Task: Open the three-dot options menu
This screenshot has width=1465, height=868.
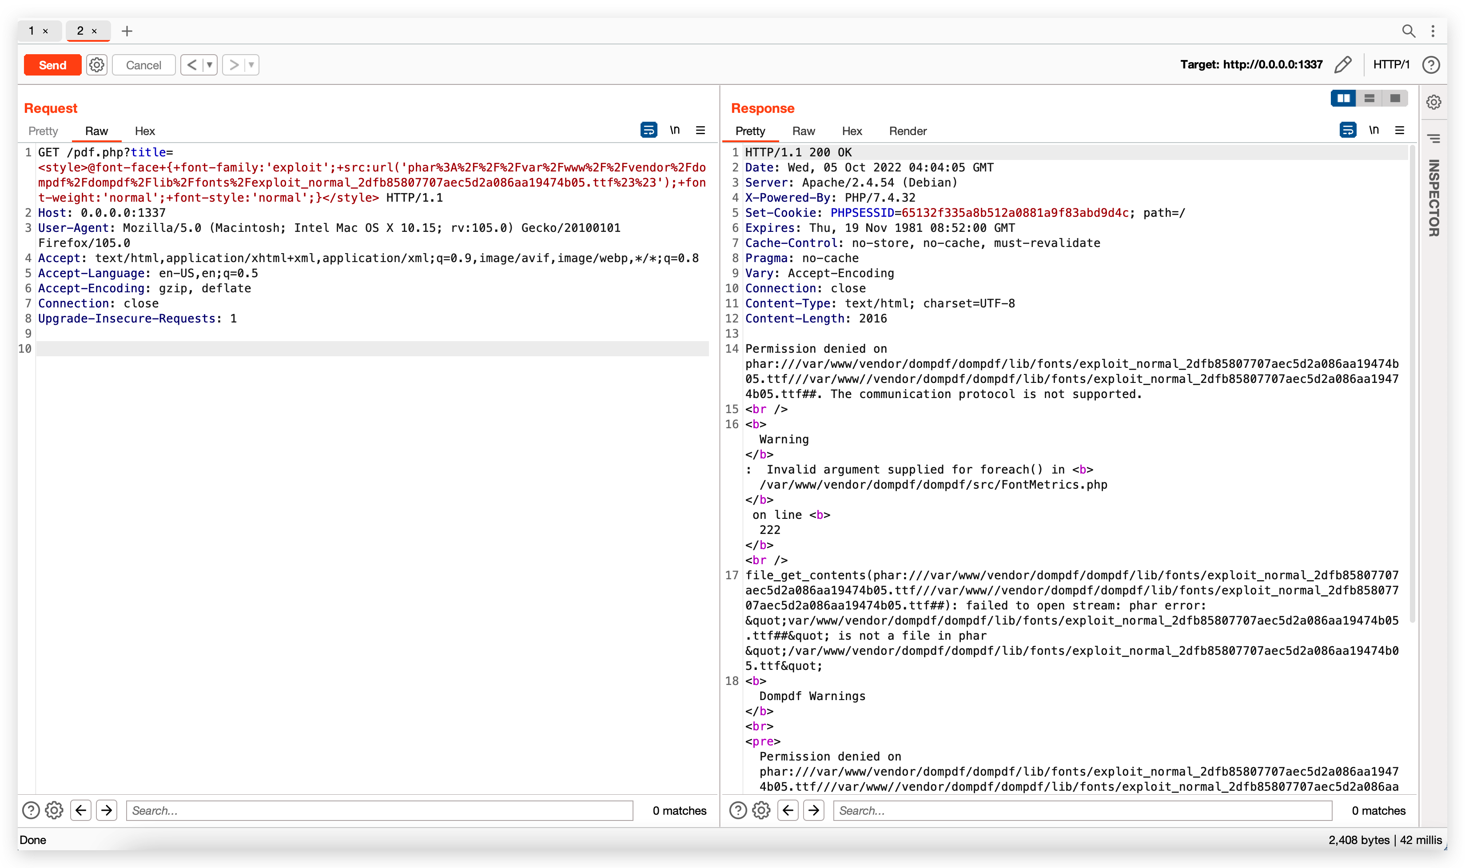Action: pyautogui.click(x=1433, y=31)
